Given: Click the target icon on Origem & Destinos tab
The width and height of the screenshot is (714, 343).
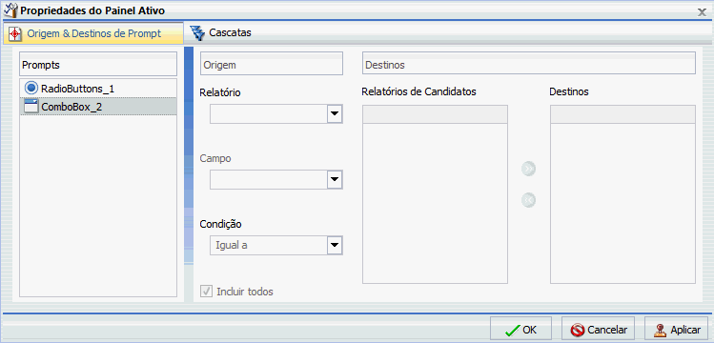Looking at the screenshot, I should click(15, 33).
